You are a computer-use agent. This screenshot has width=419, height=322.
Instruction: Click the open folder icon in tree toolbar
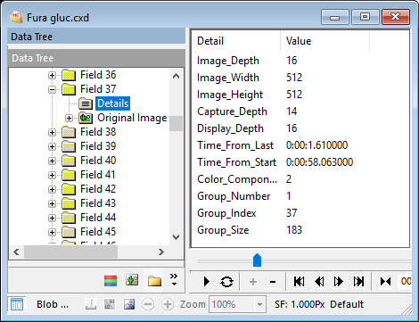click(154, 281)
